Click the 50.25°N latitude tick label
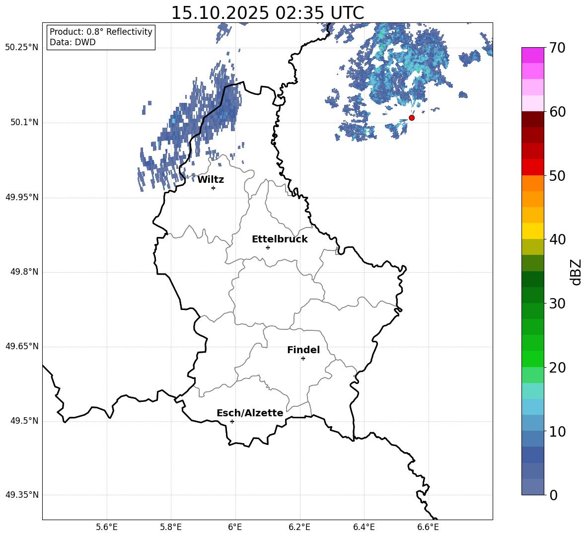 (x=22, y=48)
